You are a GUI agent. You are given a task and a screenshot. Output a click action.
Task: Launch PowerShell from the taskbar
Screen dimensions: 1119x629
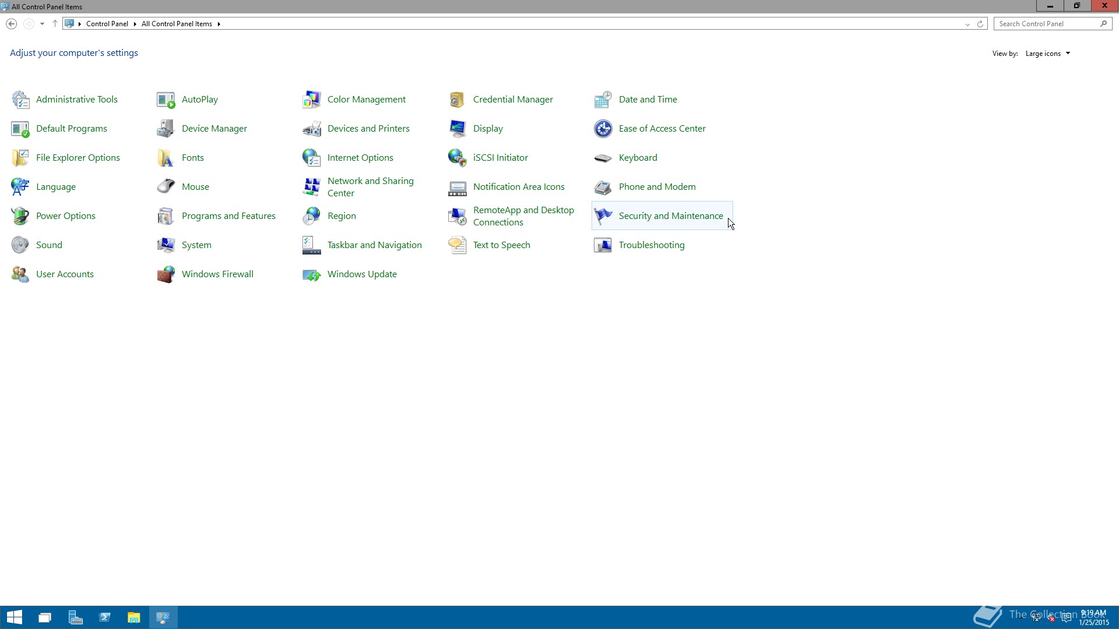coord(105,617)
